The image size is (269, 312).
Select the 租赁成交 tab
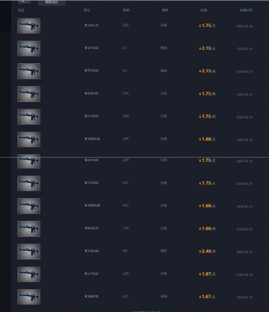51,2
